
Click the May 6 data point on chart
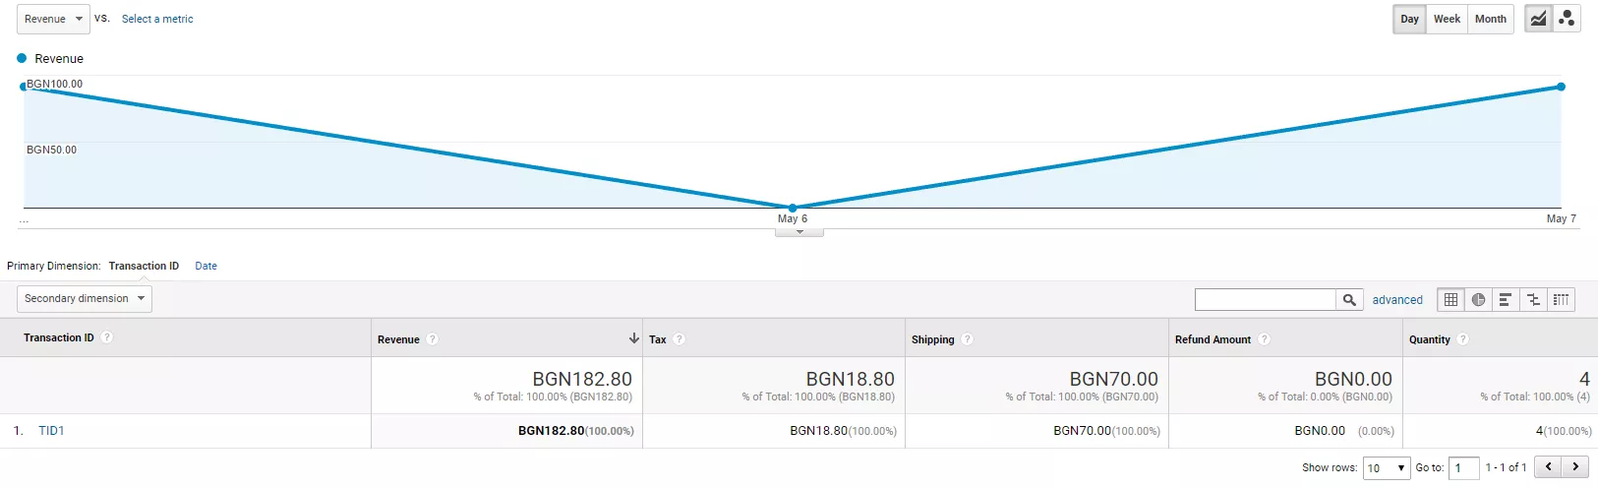pyautogui.click(x=793, y=208)
